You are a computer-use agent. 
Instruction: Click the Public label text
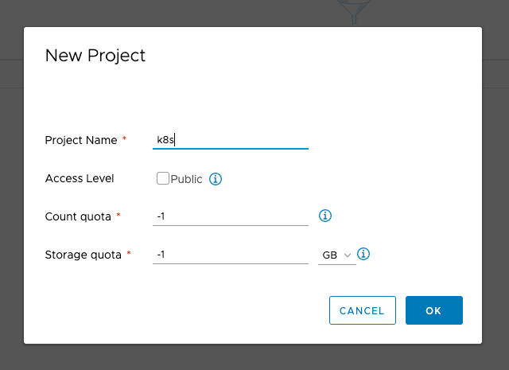187,179
